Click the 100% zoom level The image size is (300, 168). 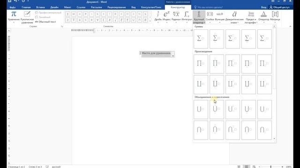[x=289, y=167]
